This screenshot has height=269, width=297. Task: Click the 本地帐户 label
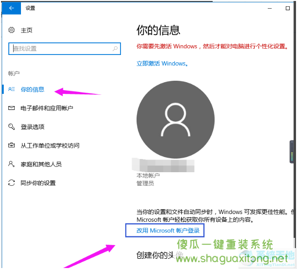[x=148, y=176]
